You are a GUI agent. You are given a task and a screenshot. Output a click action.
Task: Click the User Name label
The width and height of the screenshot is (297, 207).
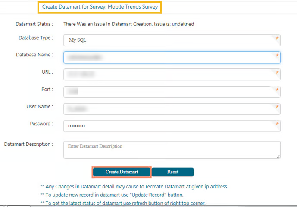coord(40,106)
